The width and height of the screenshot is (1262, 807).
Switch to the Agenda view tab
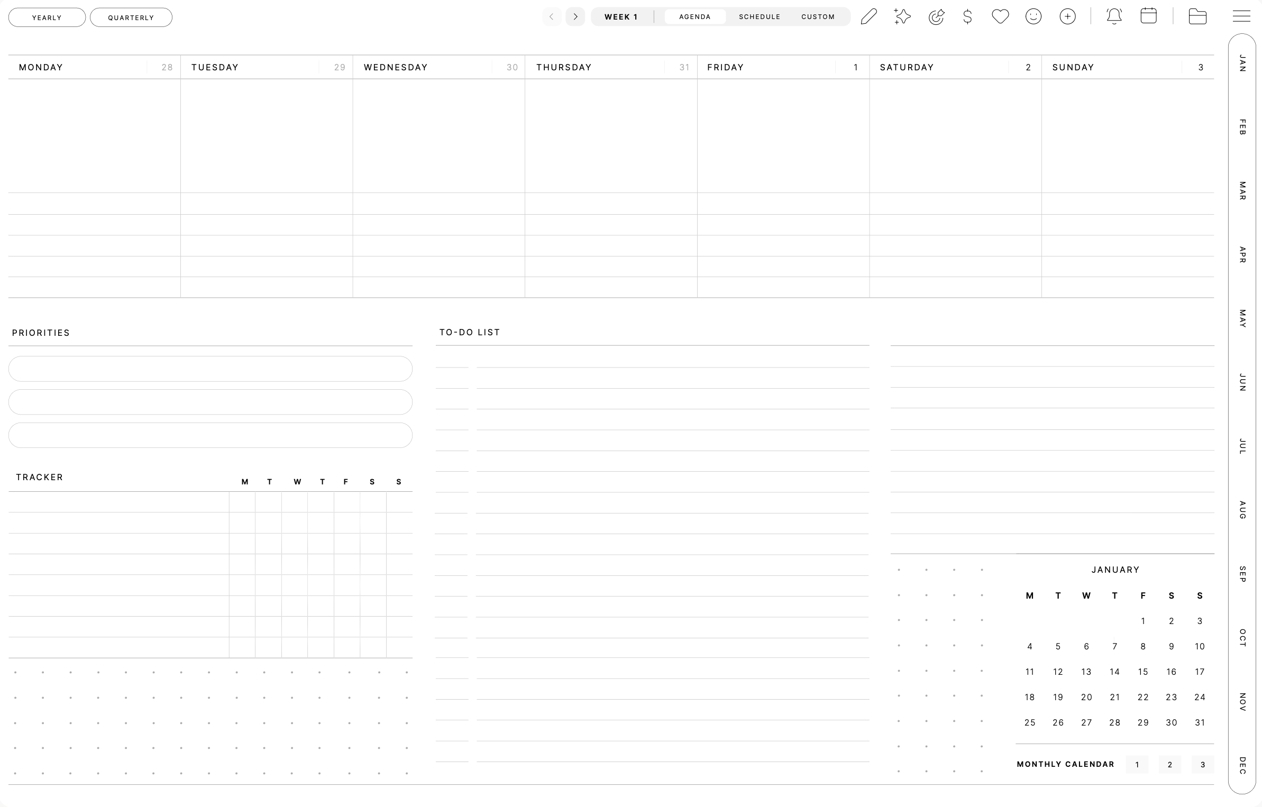[695, 17]
